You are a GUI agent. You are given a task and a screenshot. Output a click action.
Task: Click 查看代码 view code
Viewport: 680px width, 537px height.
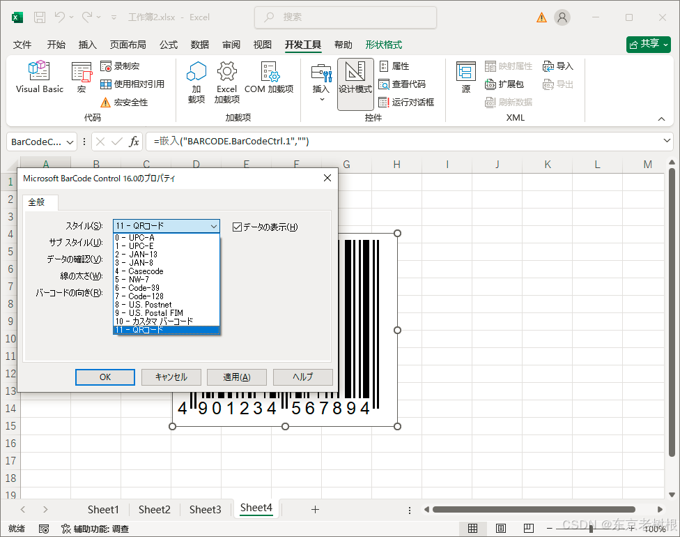402,84
